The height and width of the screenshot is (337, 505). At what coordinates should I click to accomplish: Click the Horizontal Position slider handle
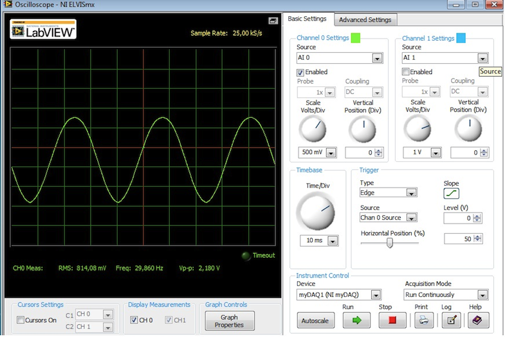[x=389, y=243]
